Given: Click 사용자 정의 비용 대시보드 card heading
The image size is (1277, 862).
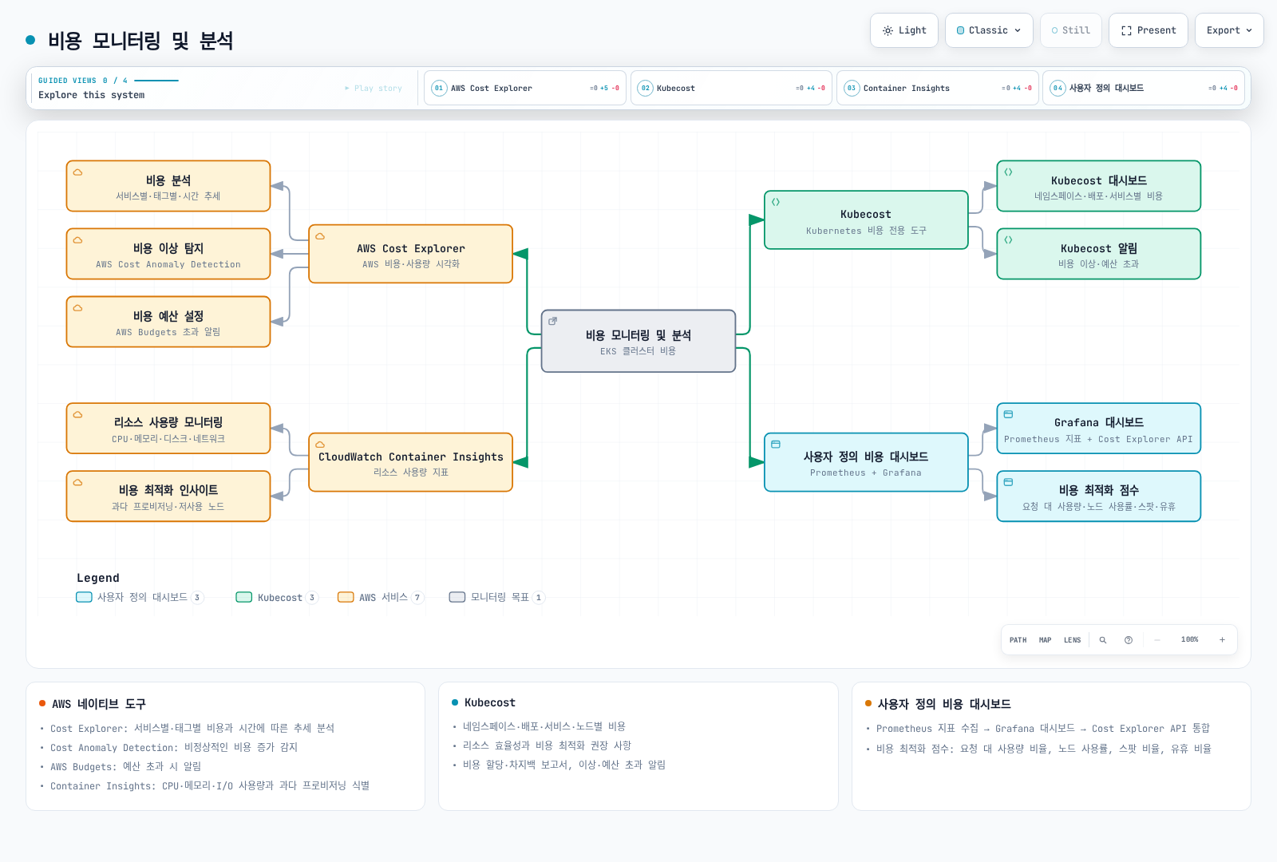Looking at the screenshot, I should [x=944, y=704].
